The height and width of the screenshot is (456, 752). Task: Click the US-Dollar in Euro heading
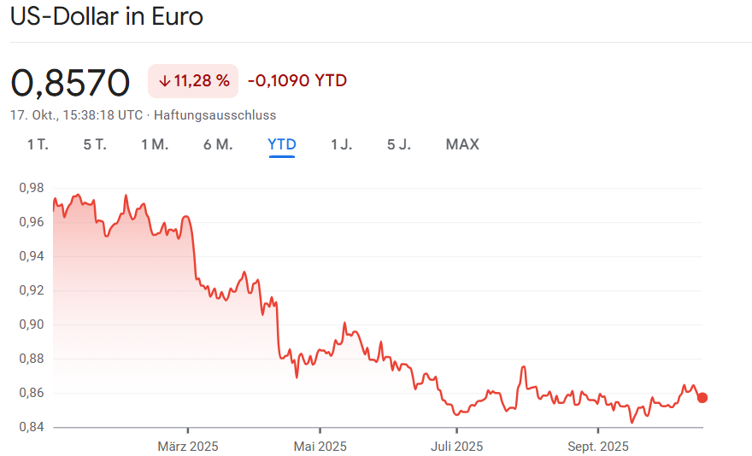click(x=107, y=17)
